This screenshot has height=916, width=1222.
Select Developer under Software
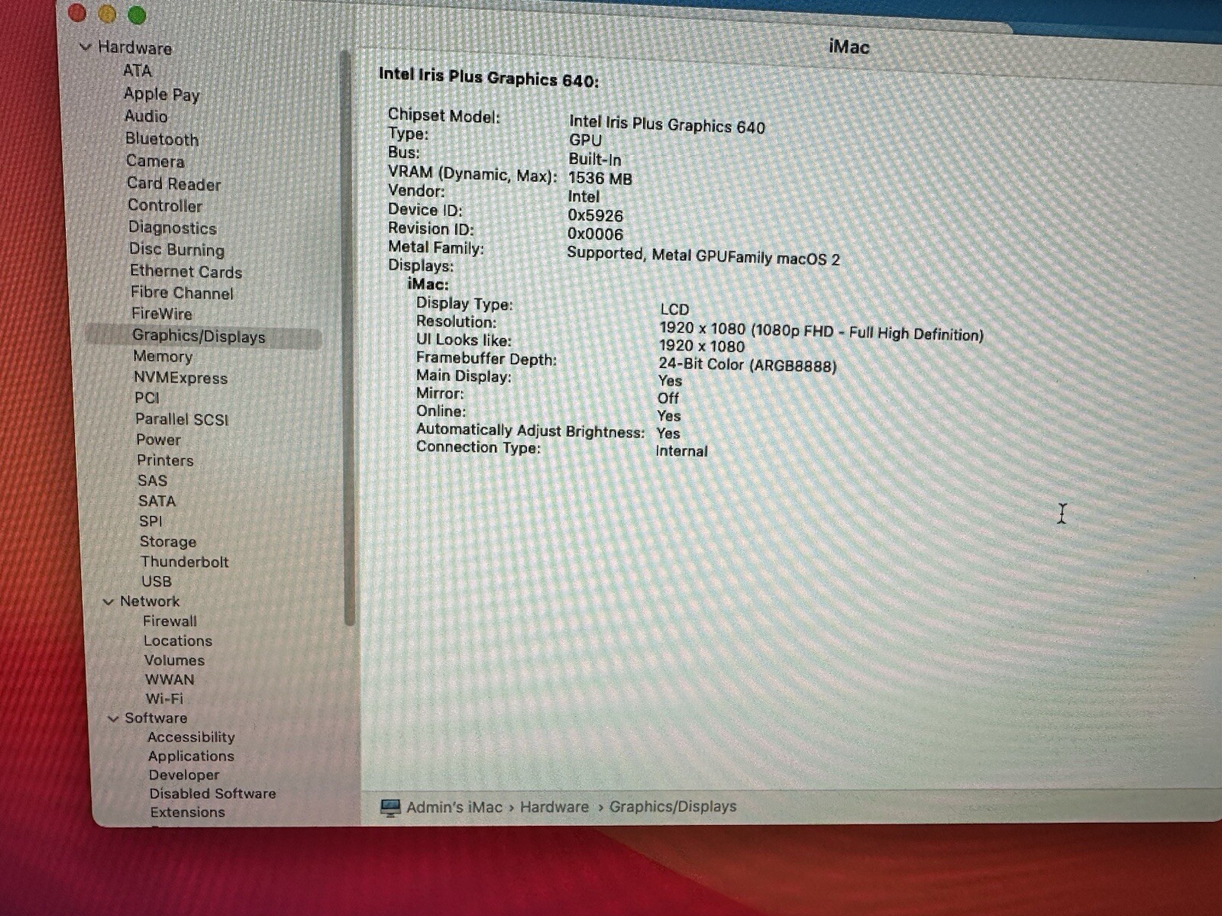[184, 776]
